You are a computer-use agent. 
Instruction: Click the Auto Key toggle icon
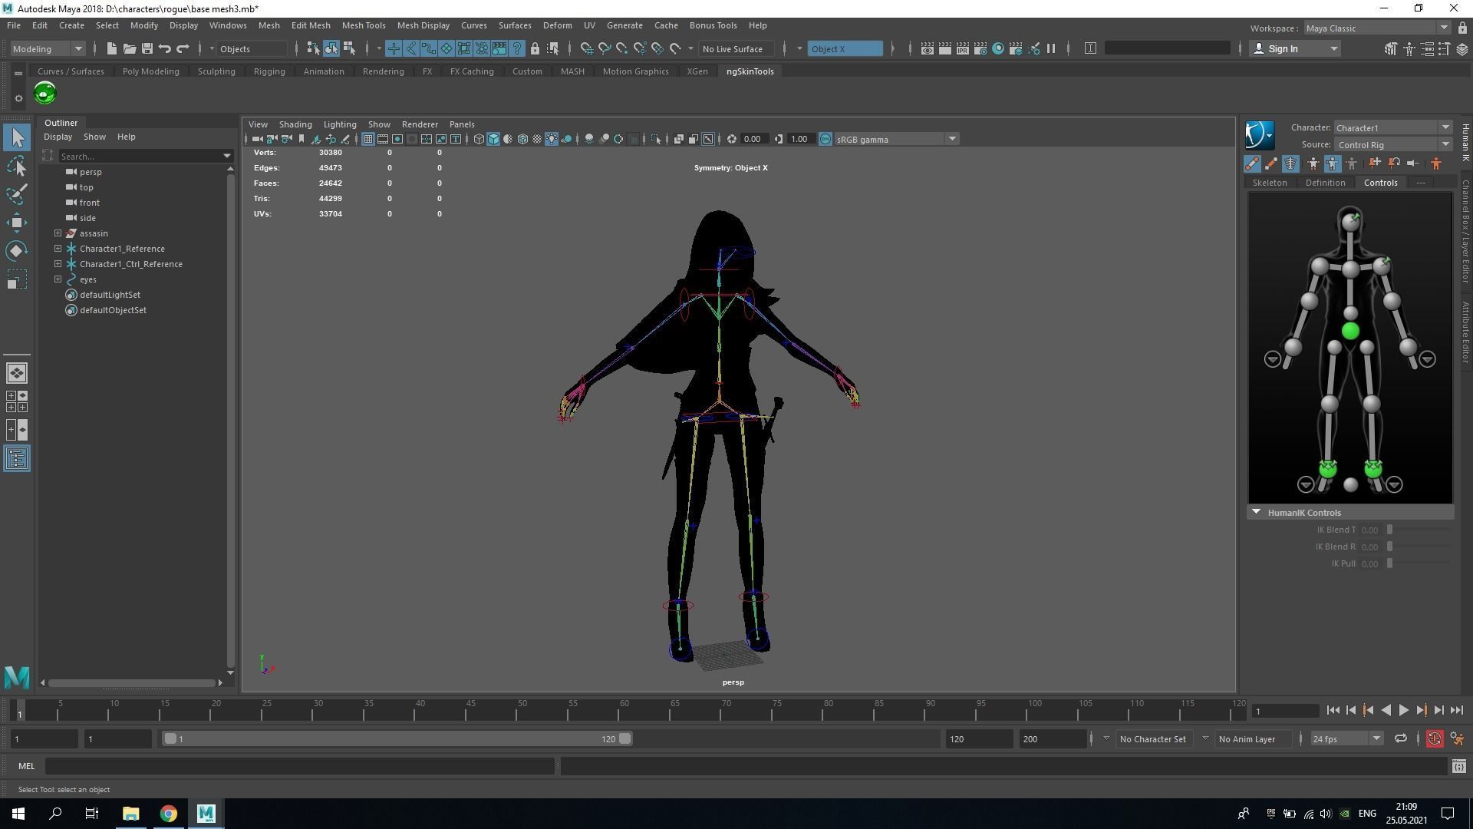[1435, 739]
